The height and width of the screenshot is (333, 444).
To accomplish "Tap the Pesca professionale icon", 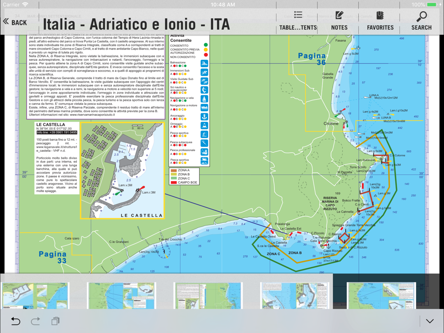I will pos(204,152).
